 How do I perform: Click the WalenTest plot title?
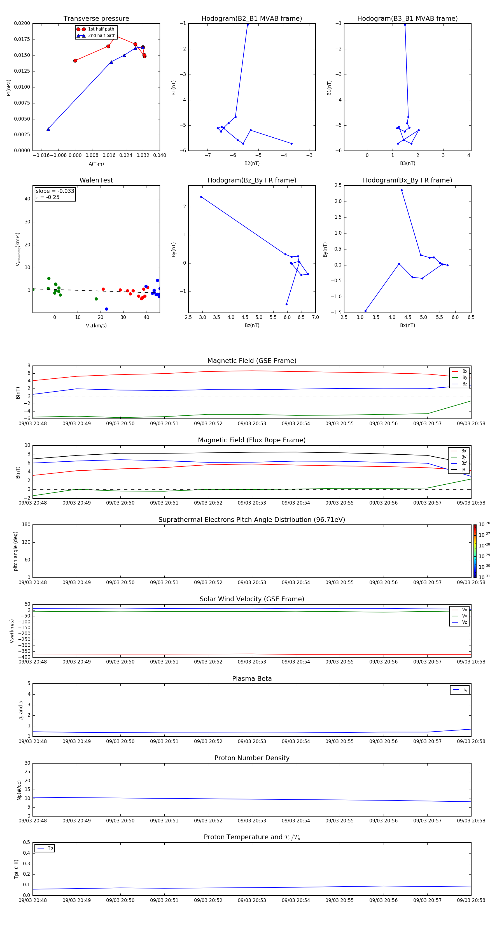96,180
